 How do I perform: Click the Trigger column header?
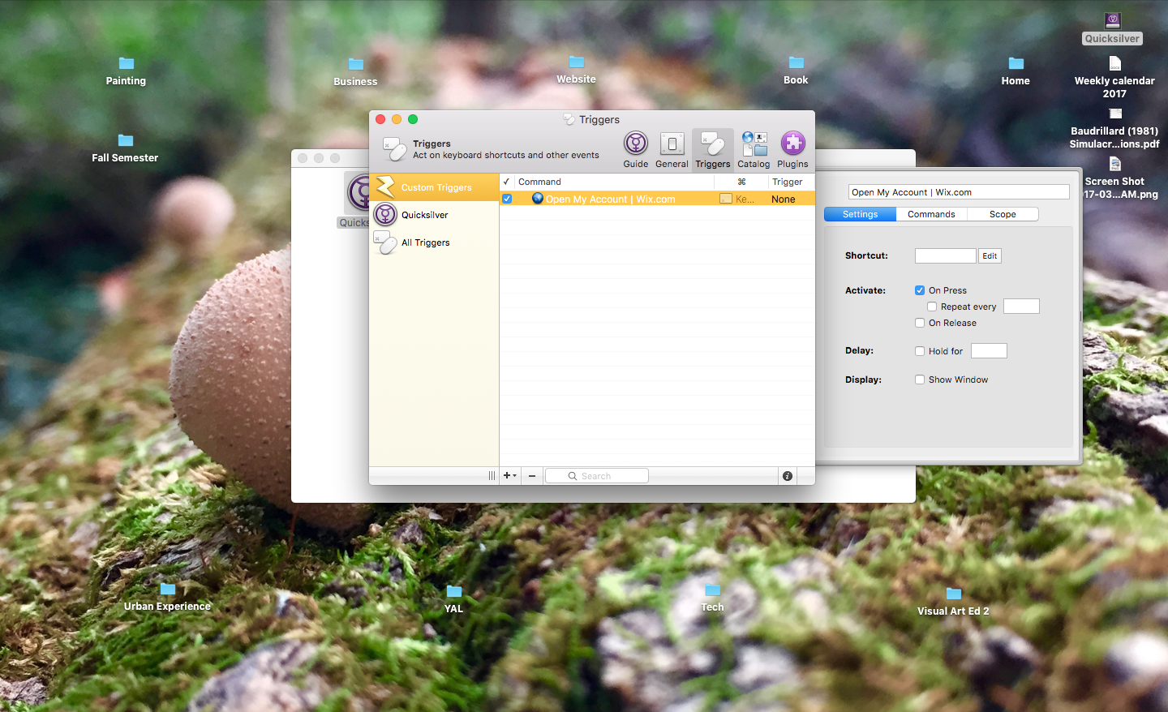point(791,182)
